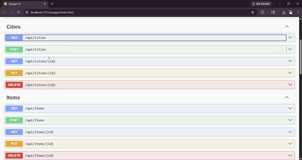This screenshot has width=302, height=160.
Task: Expand POST /api/Cities chevron
Action: tap(290, 50)
